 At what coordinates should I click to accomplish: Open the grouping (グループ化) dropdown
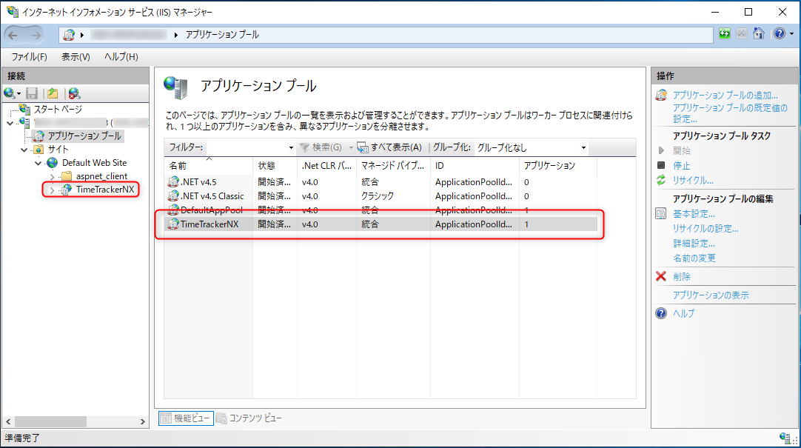(583, 147)
